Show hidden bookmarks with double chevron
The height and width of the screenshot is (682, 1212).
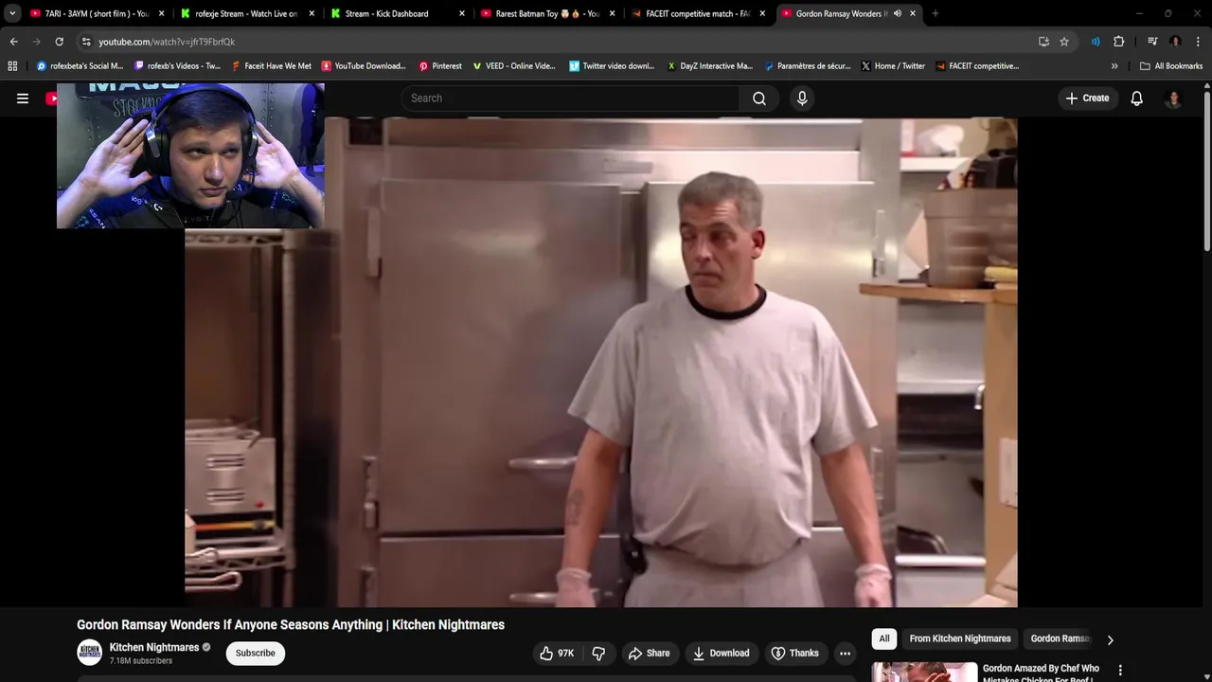pyautogui.click(x=1114, y=66)
